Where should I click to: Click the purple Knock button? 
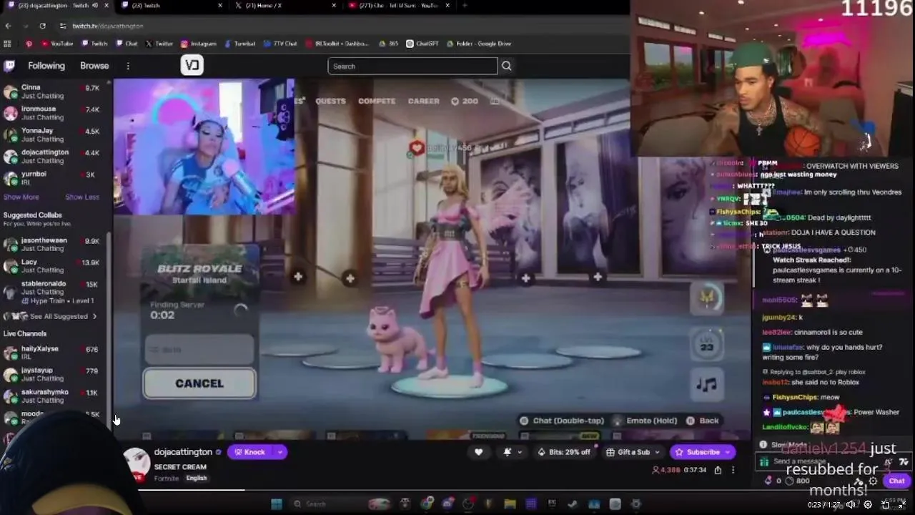(250, 452)
